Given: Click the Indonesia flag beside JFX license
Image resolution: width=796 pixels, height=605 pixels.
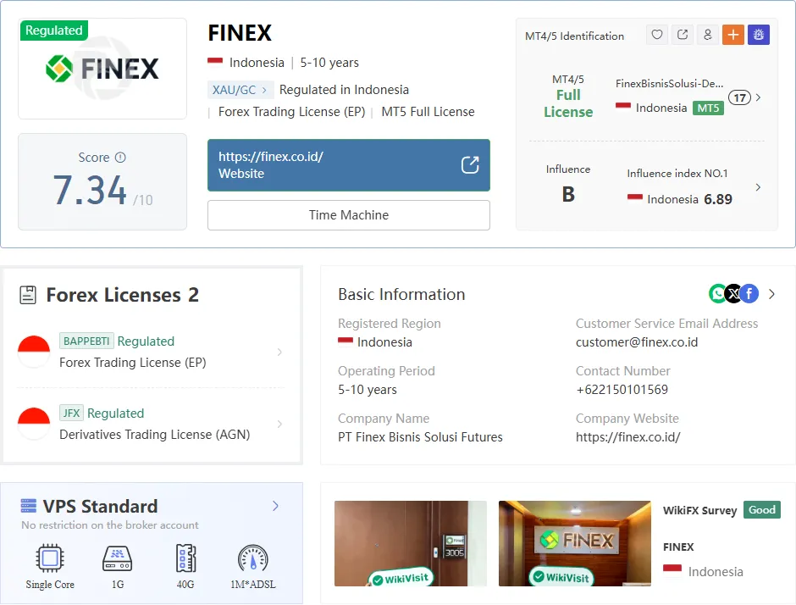Looking at the screenshot, I should click(x=34, y=424).
